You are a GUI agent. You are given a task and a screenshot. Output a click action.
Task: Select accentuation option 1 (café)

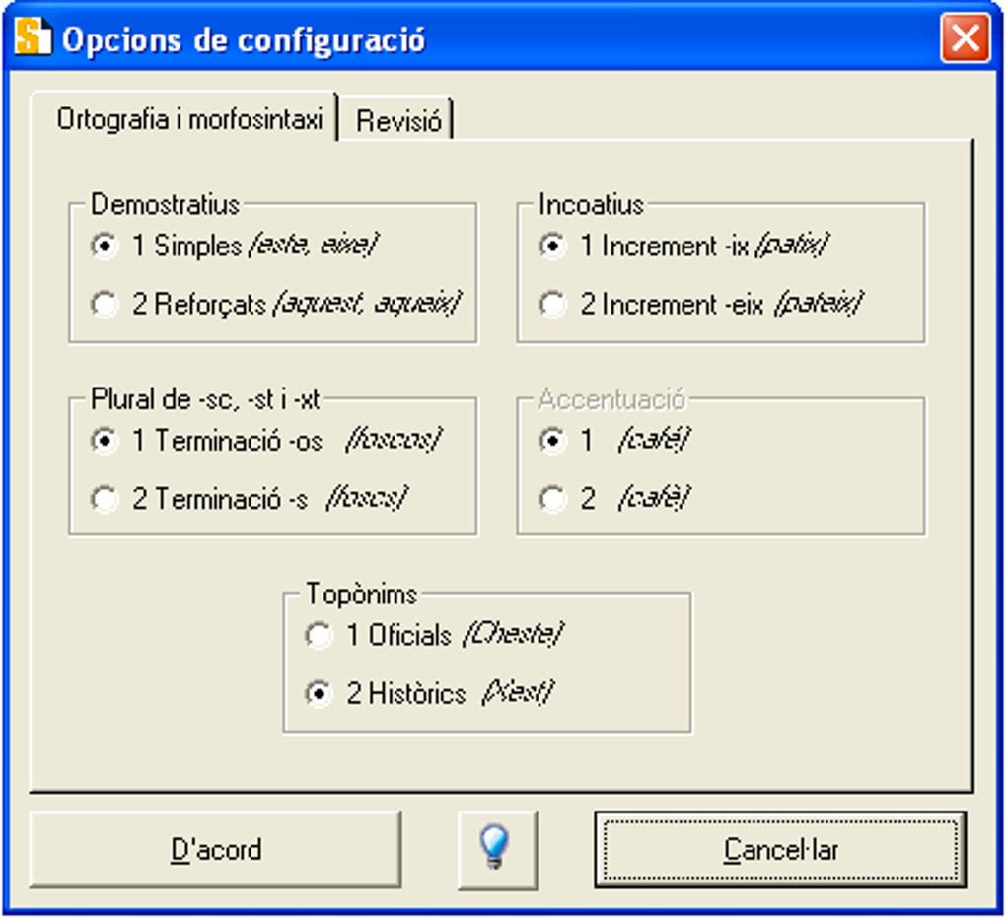(552, 442)
